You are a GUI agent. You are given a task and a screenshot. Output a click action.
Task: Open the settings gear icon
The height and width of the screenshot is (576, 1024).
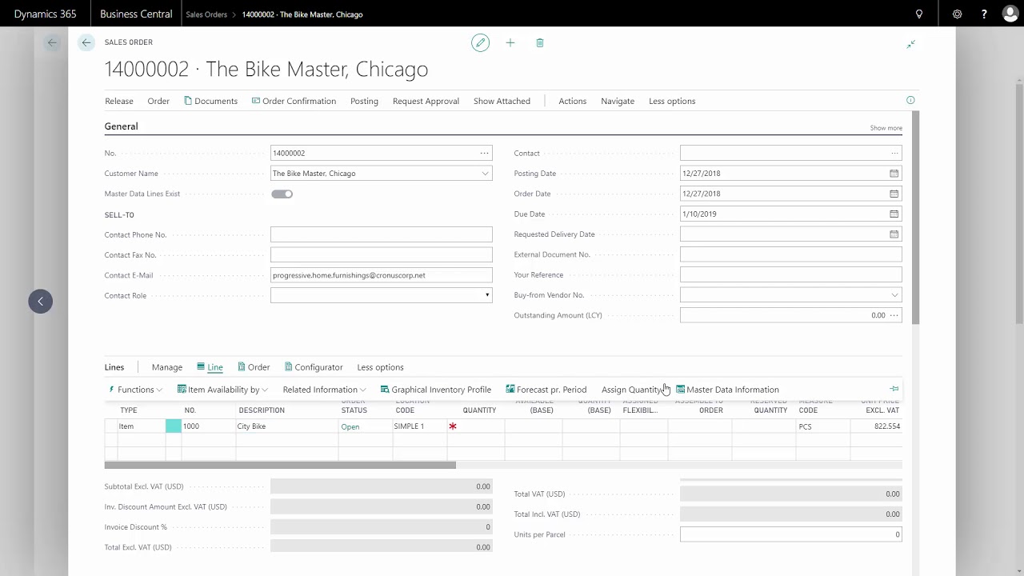point(957,14)
